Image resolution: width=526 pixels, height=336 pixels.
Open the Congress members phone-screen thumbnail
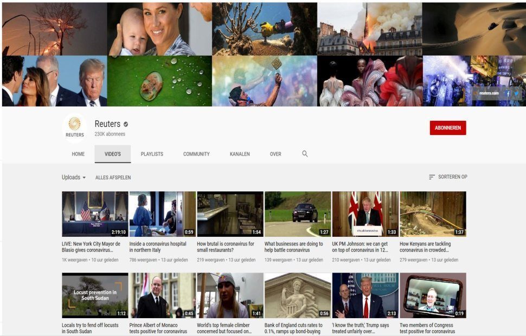[x=433, y=295]
